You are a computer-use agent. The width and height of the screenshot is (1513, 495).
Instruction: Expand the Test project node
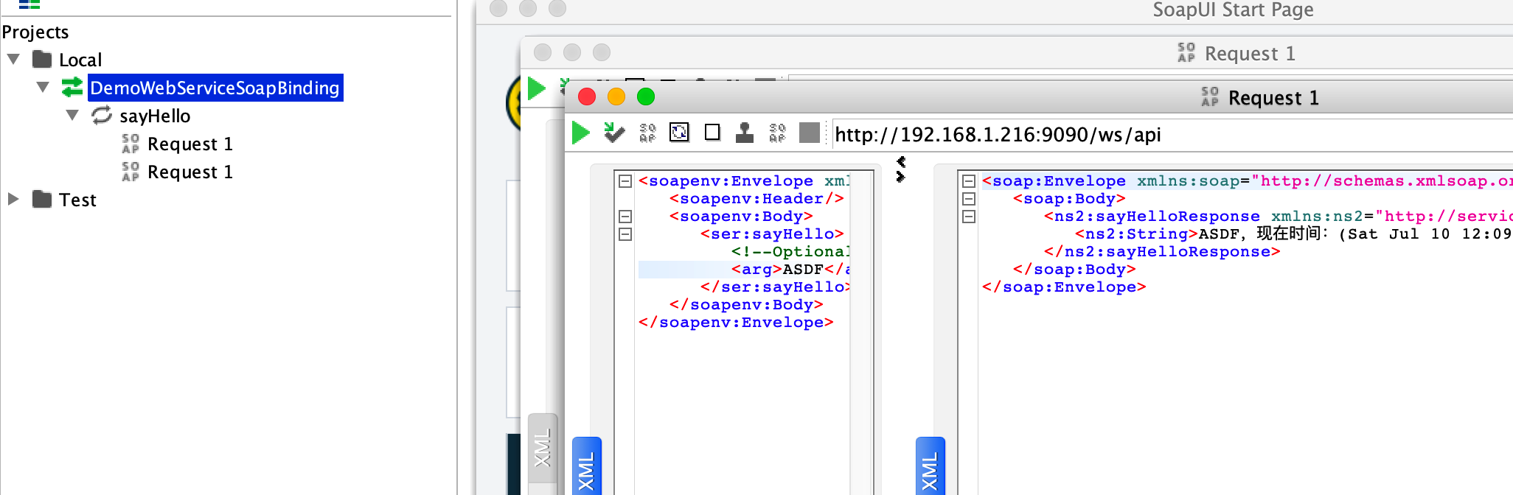coord(13,199)
